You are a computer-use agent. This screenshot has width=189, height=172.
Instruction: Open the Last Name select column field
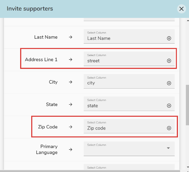click(129, 36)
